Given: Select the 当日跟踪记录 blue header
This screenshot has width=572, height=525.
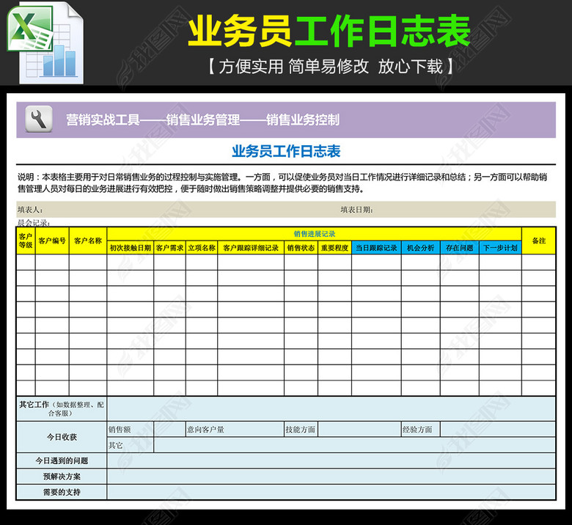Looking at the screenshot, I should (376, 248).
